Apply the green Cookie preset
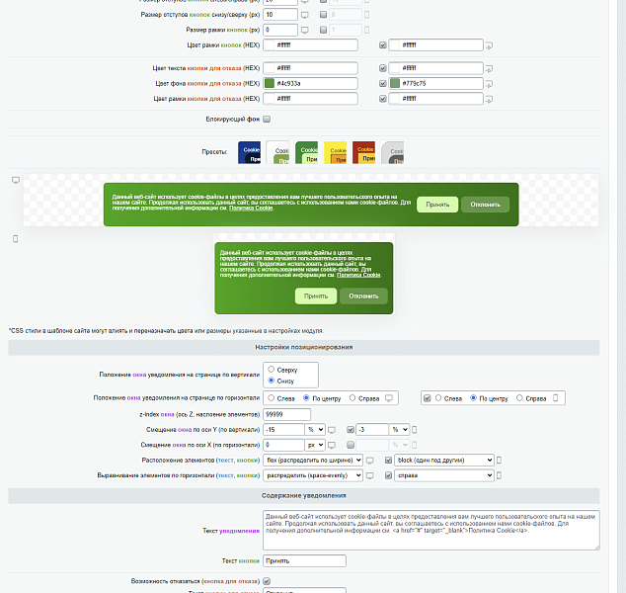The height and width of the screenshot is (593, 626). tap(307, 152)
